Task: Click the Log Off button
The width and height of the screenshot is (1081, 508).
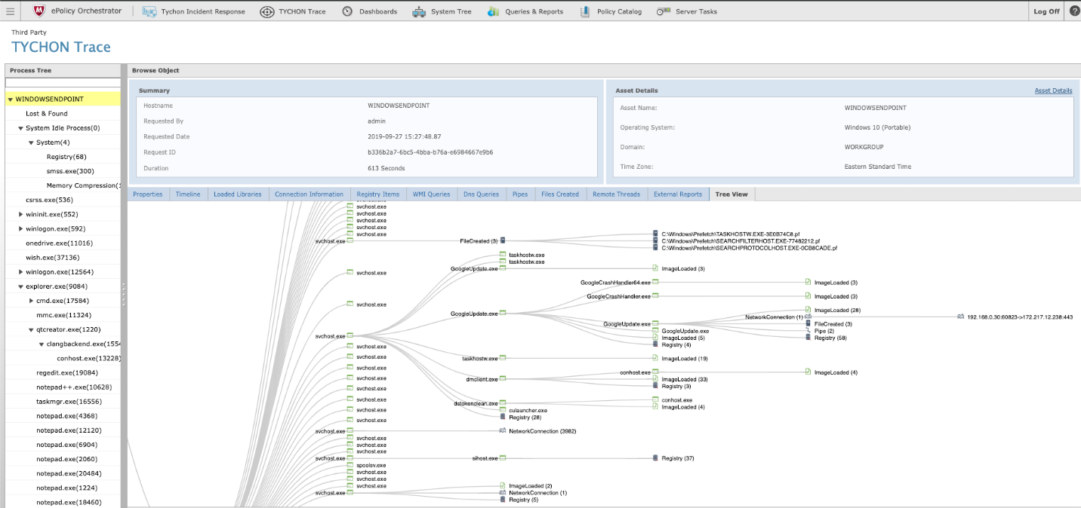Action: [1046, 11]
